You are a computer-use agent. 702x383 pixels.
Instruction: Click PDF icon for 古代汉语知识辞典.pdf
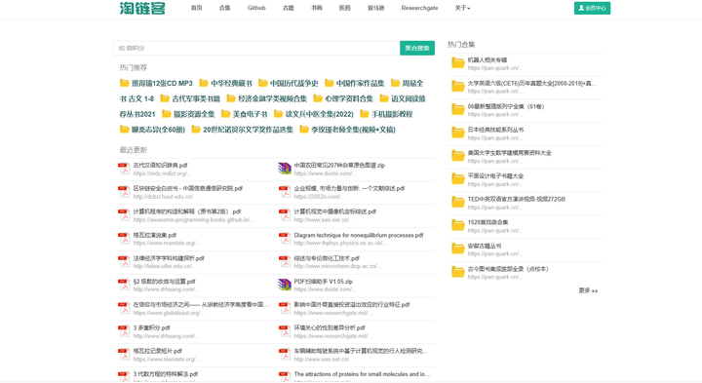point(124,169)
